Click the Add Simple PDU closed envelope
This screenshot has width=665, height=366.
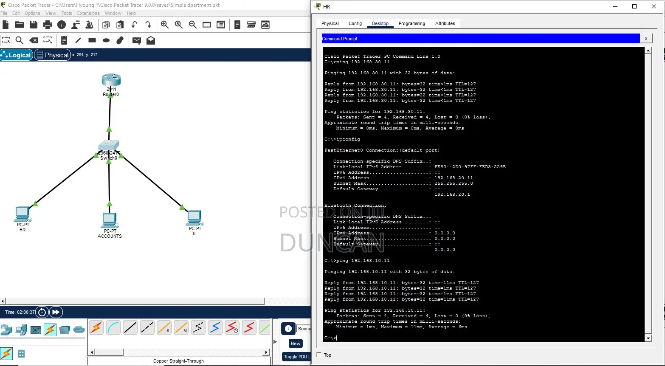[137, 40]
